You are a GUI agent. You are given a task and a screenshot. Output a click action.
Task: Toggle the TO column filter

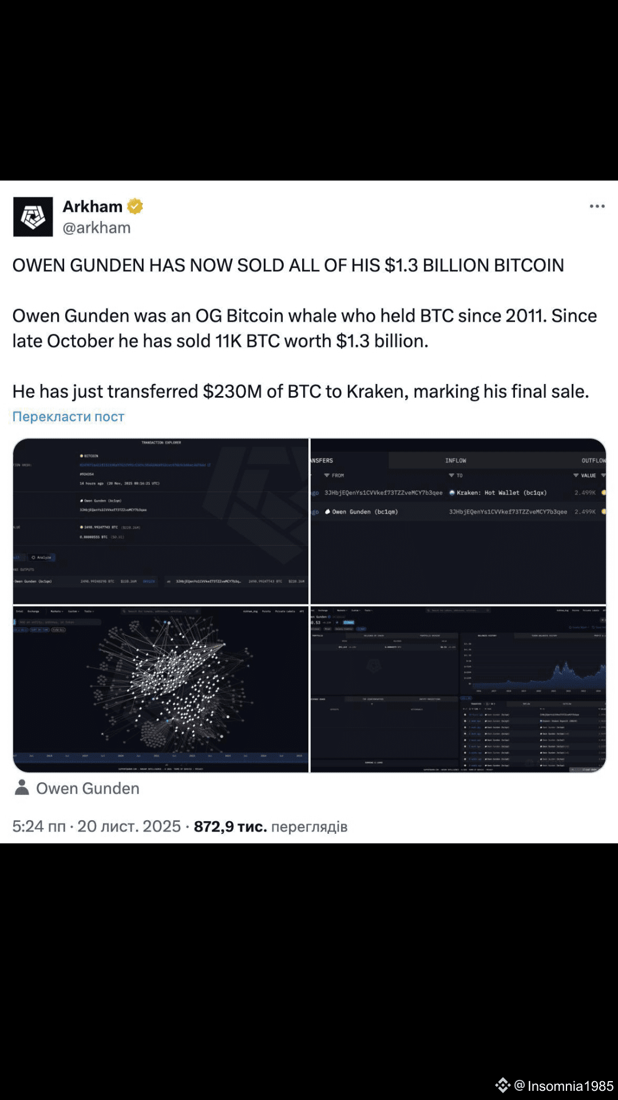[450, 475]
